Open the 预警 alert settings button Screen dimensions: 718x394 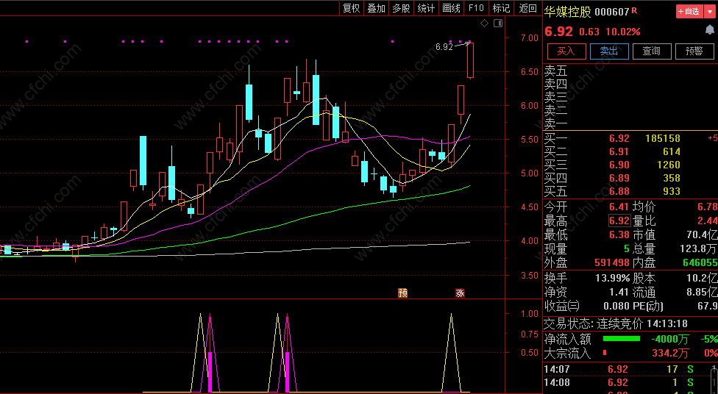point(694,51)
